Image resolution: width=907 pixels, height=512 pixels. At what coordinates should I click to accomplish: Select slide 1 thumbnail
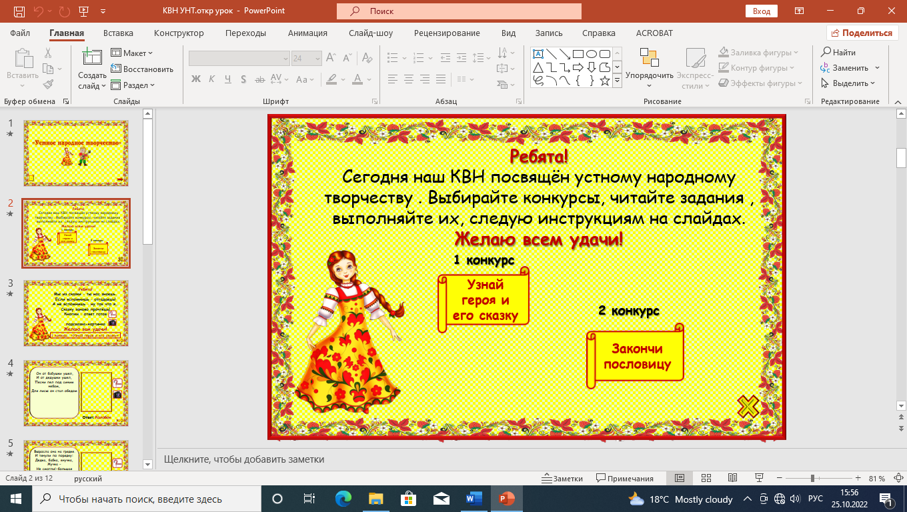tap(76, 153)
